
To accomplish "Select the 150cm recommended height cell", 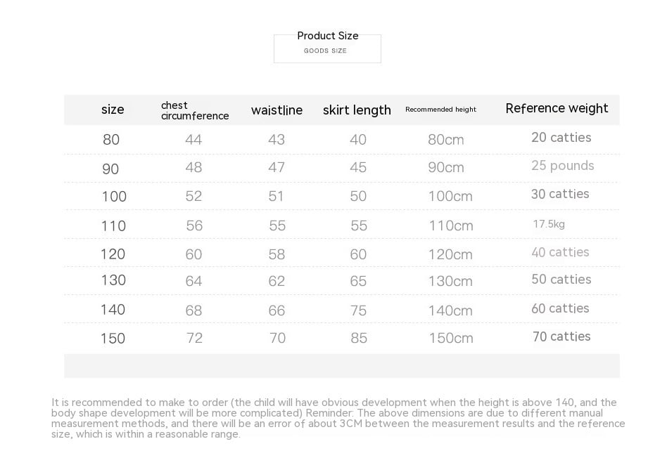I will [x=451, y=338].
